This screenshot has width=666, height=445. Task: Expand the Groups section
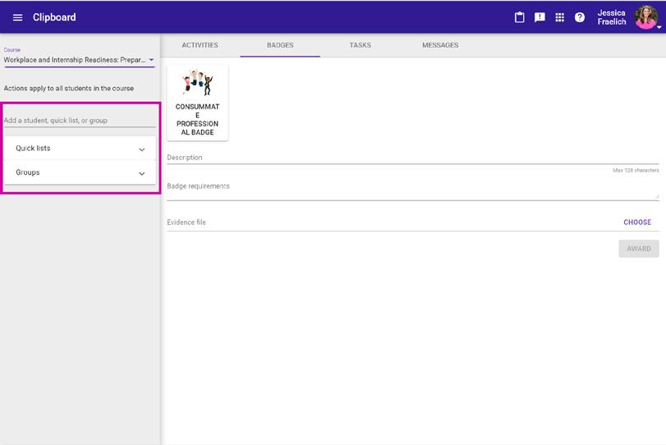pos(80,172)
